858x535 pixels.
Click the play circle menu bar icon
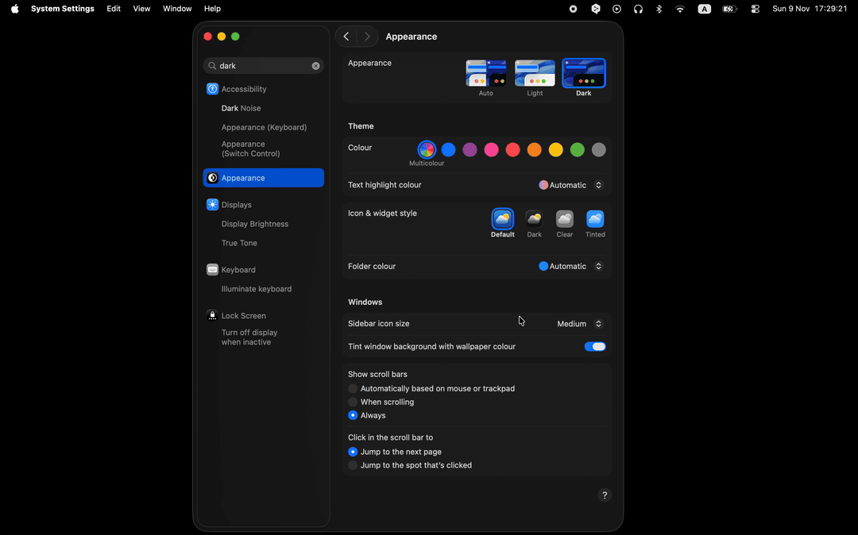click(616, 9)
